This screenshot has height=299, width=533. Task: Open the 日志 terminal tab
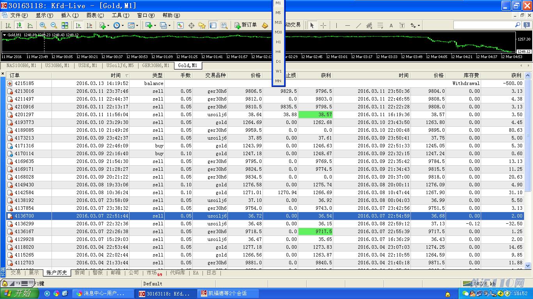click(x=211, y=272)
